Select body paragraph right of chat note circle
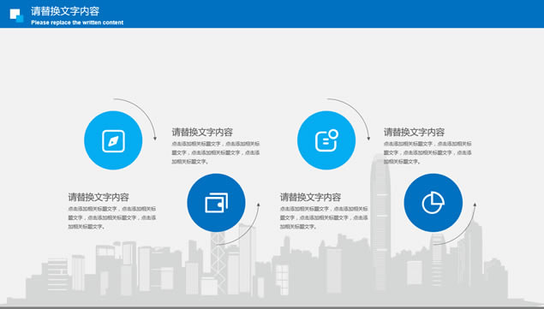This screenshot has height=309, width=544. tap(427, 152)
